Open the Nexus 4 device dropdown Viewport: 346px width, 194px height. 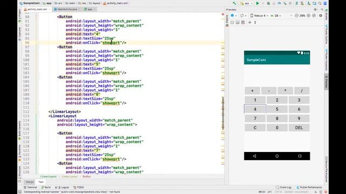coord(259,16)
